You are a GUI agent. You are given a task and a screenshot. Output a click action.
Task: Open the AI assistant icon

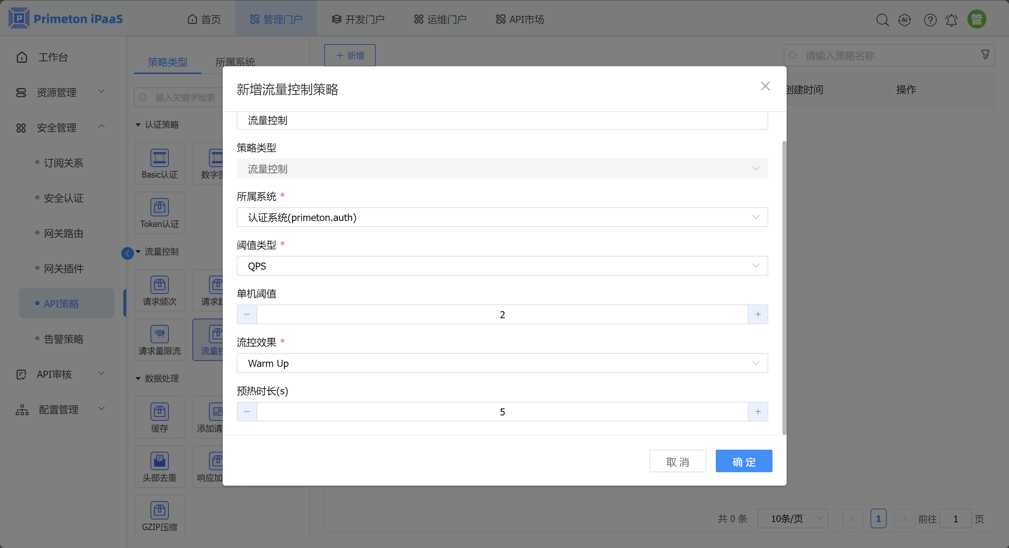904,20
